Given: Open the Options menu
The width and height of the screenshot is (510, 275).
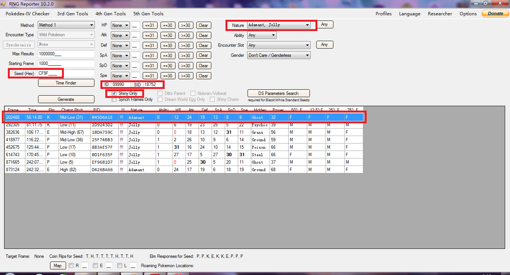Looking at the screenshot, I should [468, 14].
